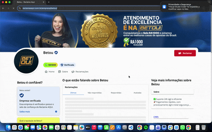
Task: Open Photos from the Dock
Action: coord(45,127)
